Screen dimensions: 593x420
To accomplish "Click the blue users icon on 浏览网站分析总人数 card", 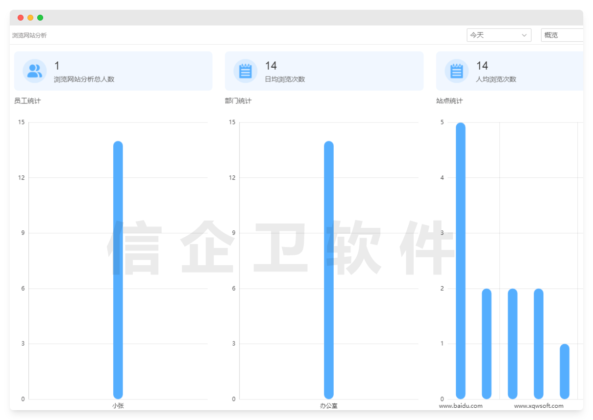I will (34, 71).
